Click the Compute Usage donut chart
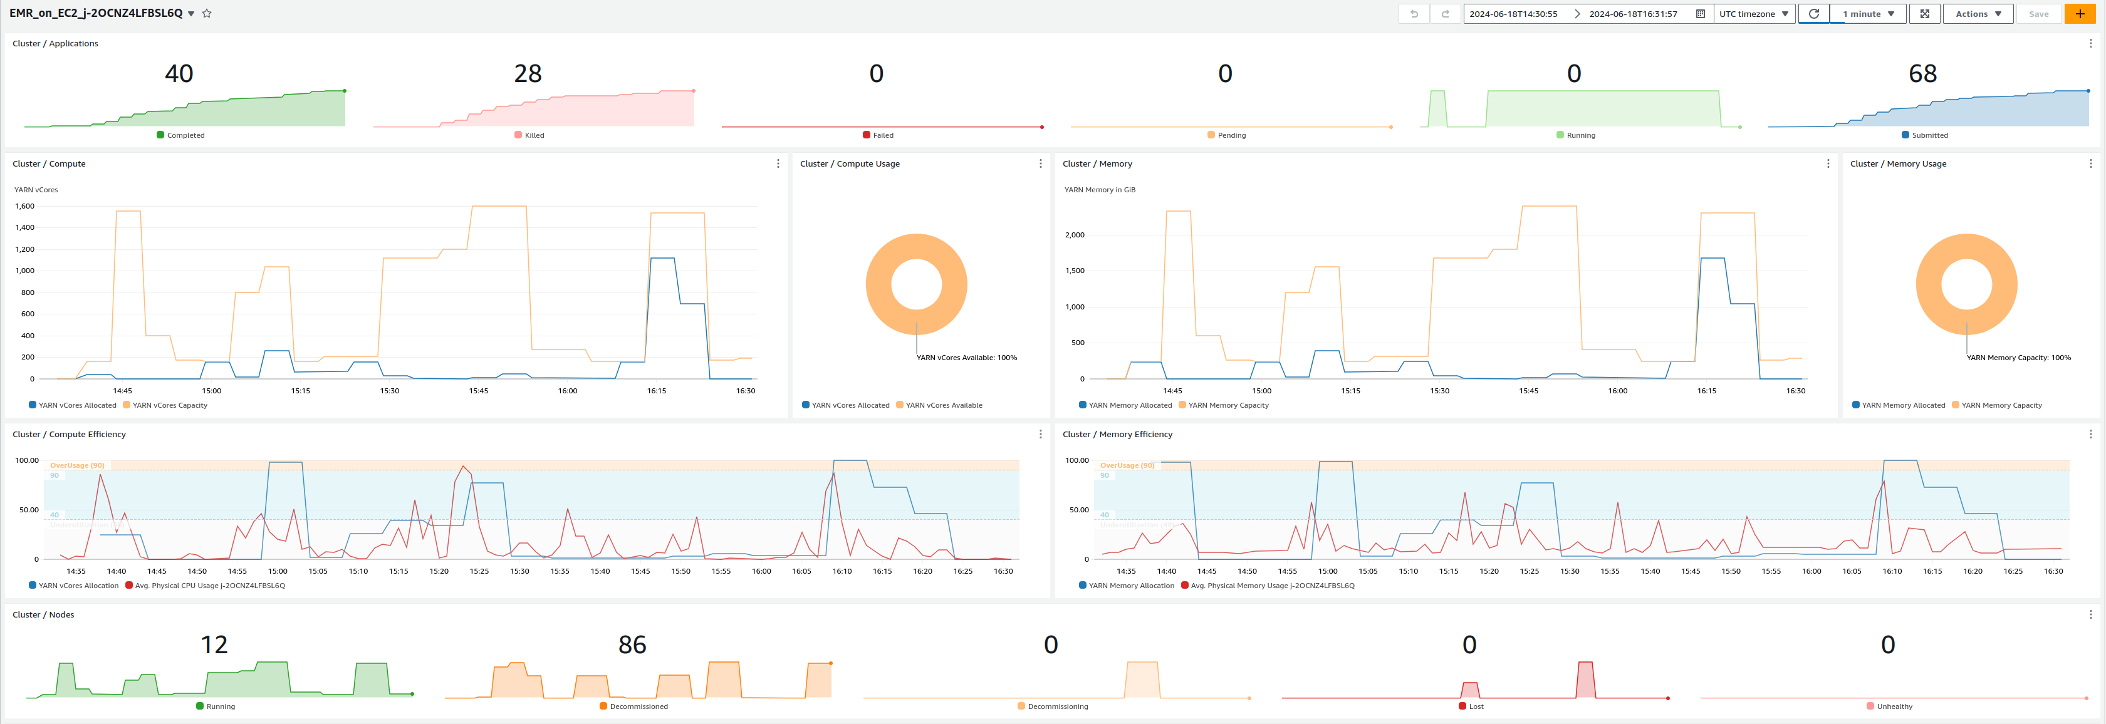Viewport: 2106px width, 724px height. 917,284
